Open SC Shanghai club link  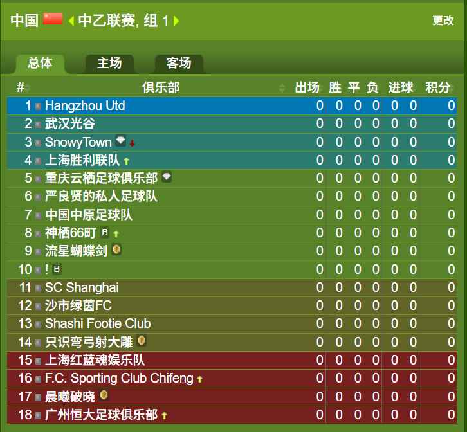pos(82,287)
